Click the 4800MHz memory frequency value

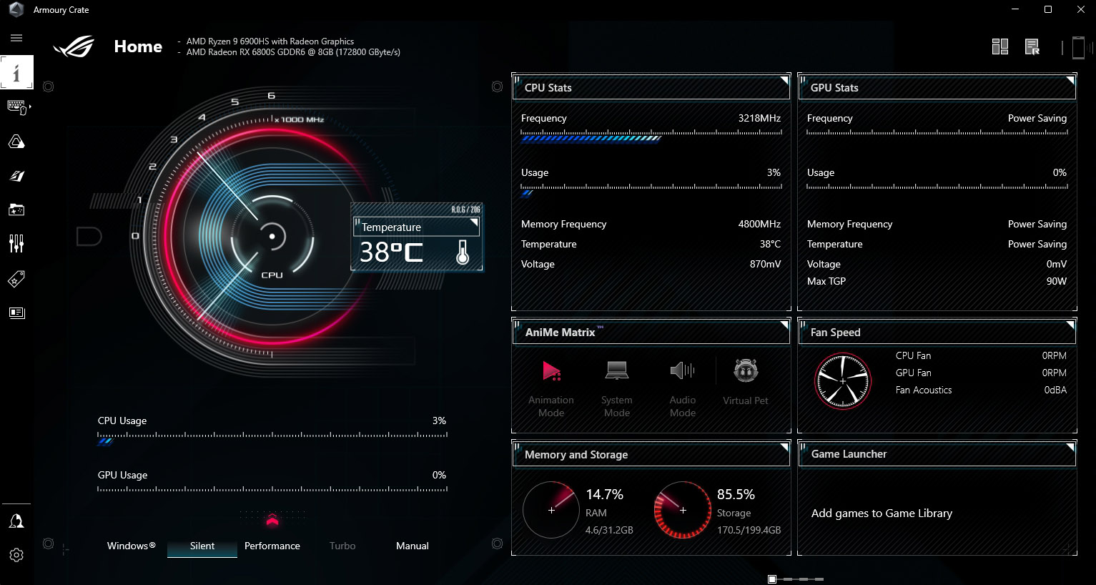pos(759,224)
